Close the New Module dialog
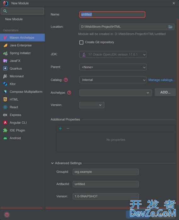179x220 pixels. coord(174,3)
